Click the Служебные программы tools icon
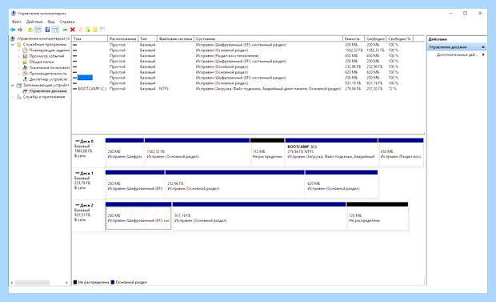Screen dimensions: 496x302 19,45
